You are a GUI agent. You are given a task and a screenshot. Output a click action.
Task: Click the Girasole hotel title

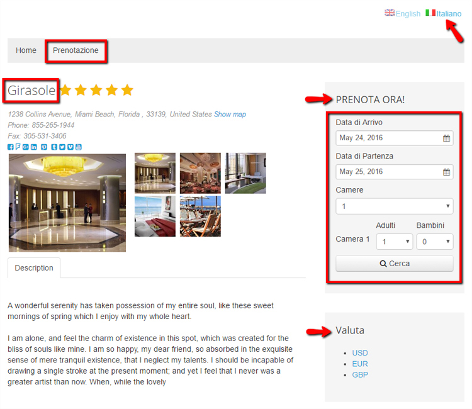click(31, 90)
